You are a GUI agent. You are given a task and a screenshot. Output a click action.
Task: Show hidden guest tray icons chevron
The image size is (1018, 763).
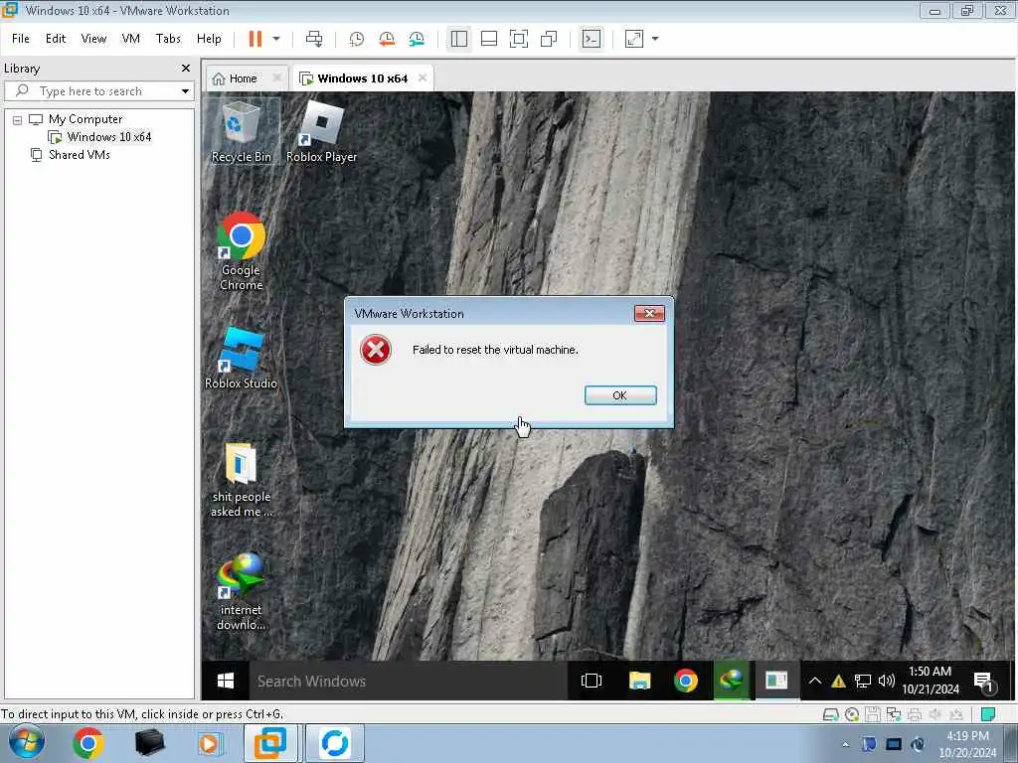pos(815,681)
